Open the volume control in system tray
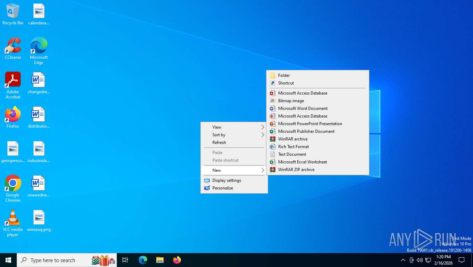The image size is (473, 267). click(420, 260)
